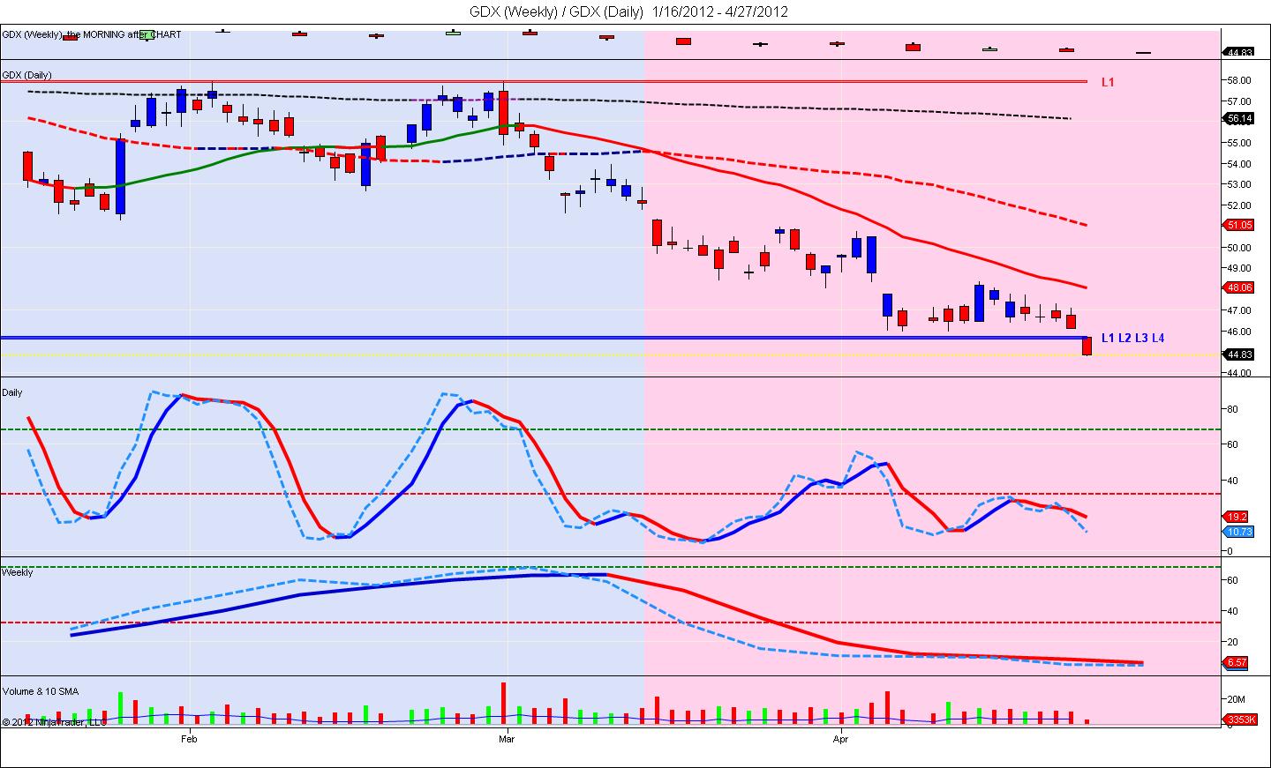Click the 44.83 price marker in the weekly panel
1271x768 pixels.
click(1240, 53)
